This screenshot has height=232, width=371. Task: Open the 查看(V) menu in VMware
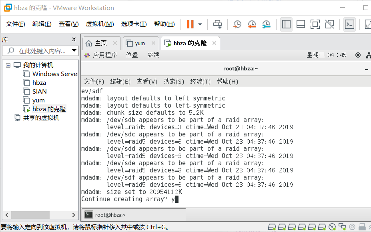pyautogui.click(x=68, y=24)
